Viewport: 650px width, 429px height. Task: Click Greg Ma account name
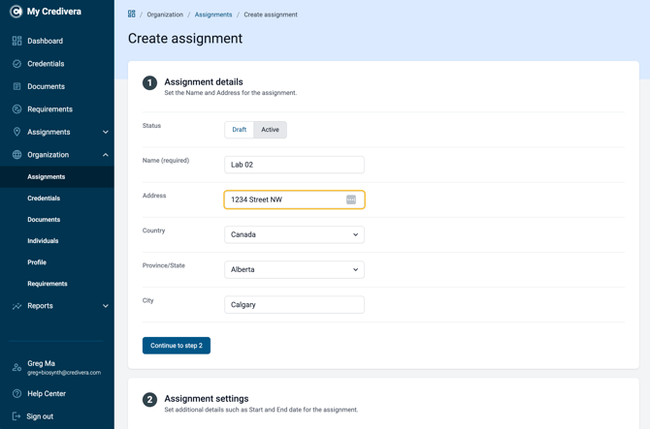point(41,363)
